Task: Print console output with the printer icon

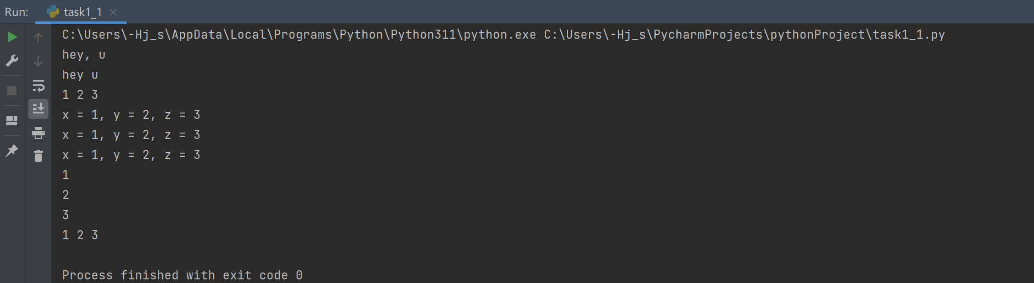Action: [38, 133]
